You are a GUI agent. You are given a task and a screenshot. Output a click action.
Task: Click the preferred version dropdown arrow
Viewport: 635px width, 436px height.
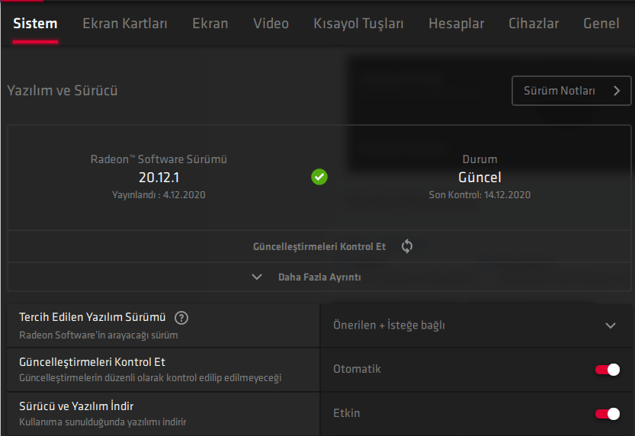coord(611,325)
